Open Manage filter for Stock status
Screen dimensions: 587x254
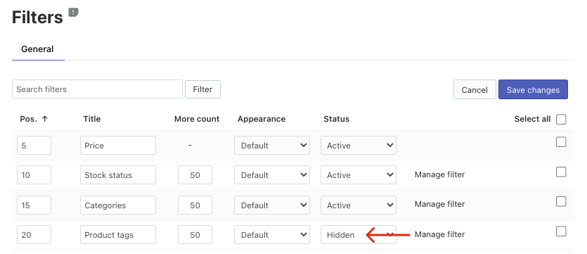tap(439, 174)
